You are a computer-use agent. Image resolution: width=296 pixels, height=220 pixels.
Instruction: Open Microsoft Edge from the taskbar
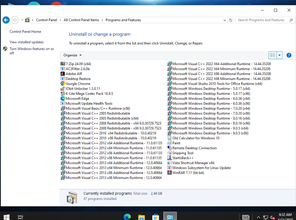coord(127,217)
